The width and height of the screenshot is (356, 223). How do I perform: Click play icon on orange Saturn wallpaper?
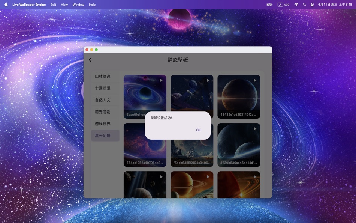(x=208, y=177)
